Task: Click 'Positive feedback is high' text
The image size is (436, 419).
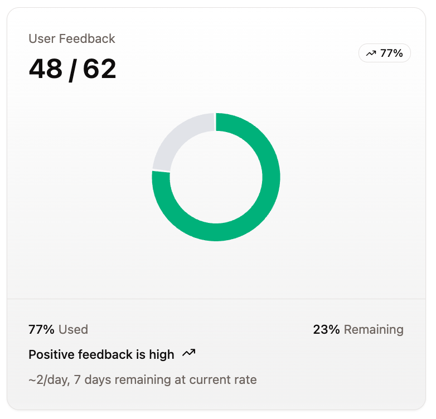Action: 101,354
